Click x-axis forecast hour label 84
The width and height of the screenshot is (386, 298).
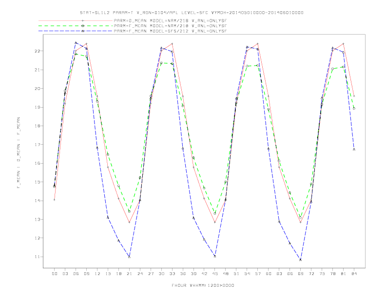[354, 274]
